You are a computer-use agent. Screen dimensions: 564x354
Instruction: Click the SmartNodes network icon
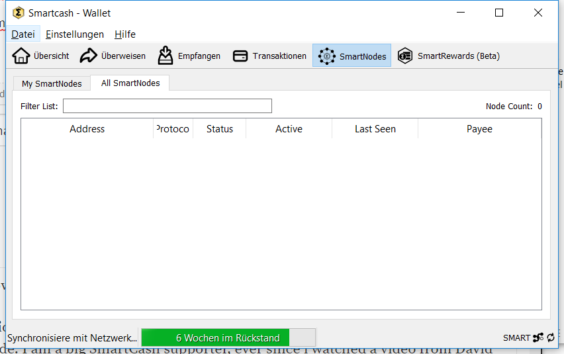click(326, 56)
